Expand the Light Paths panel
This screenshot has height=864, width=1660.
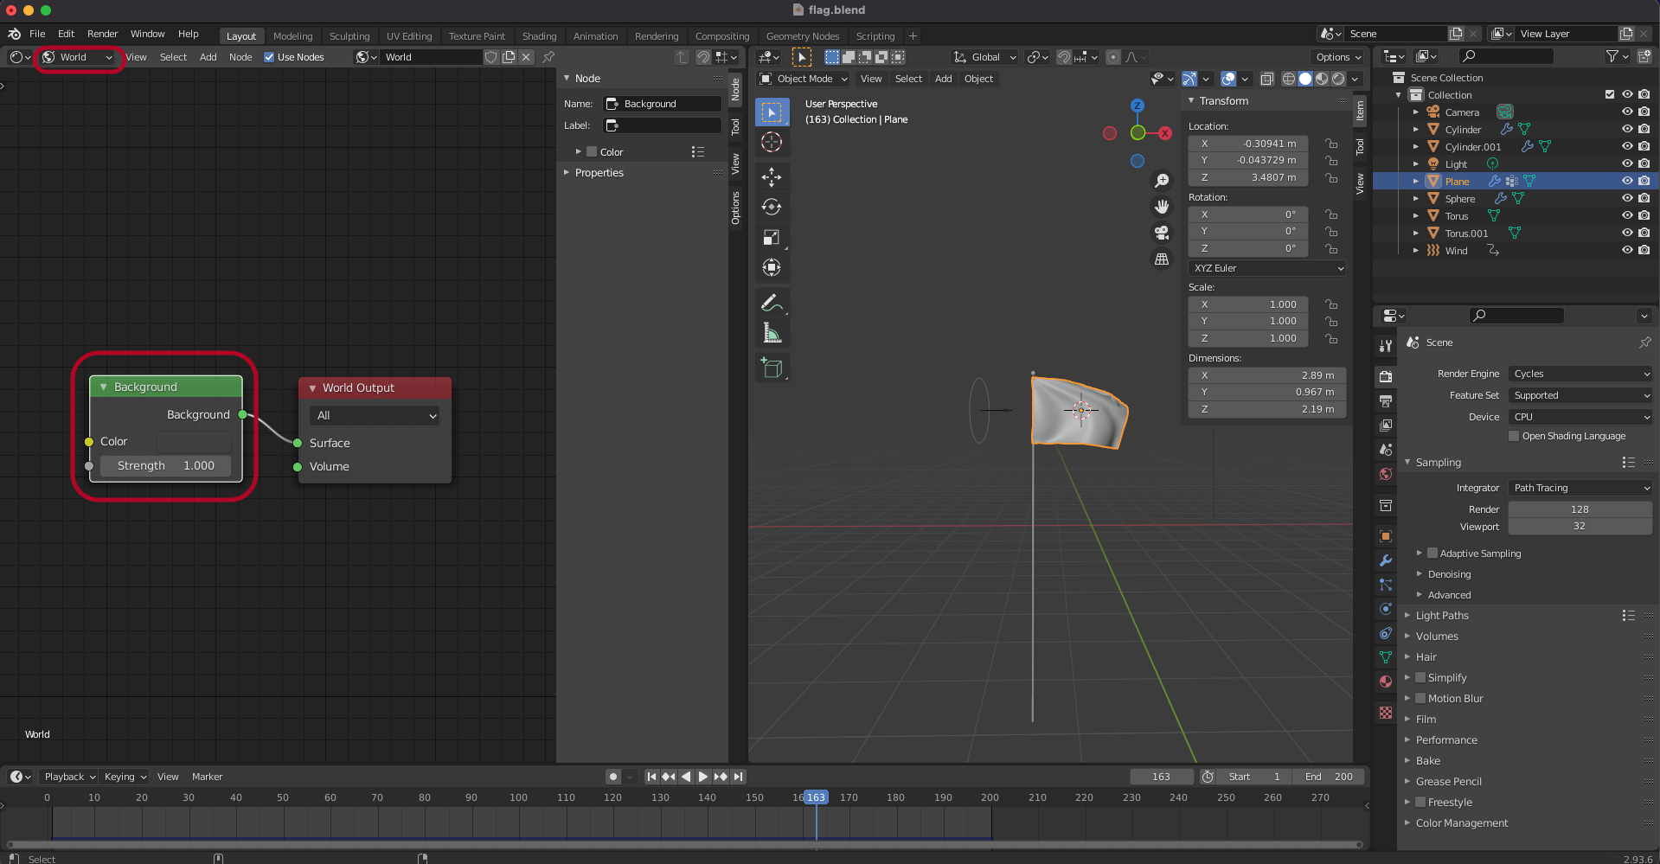[x=1442, y=616]
